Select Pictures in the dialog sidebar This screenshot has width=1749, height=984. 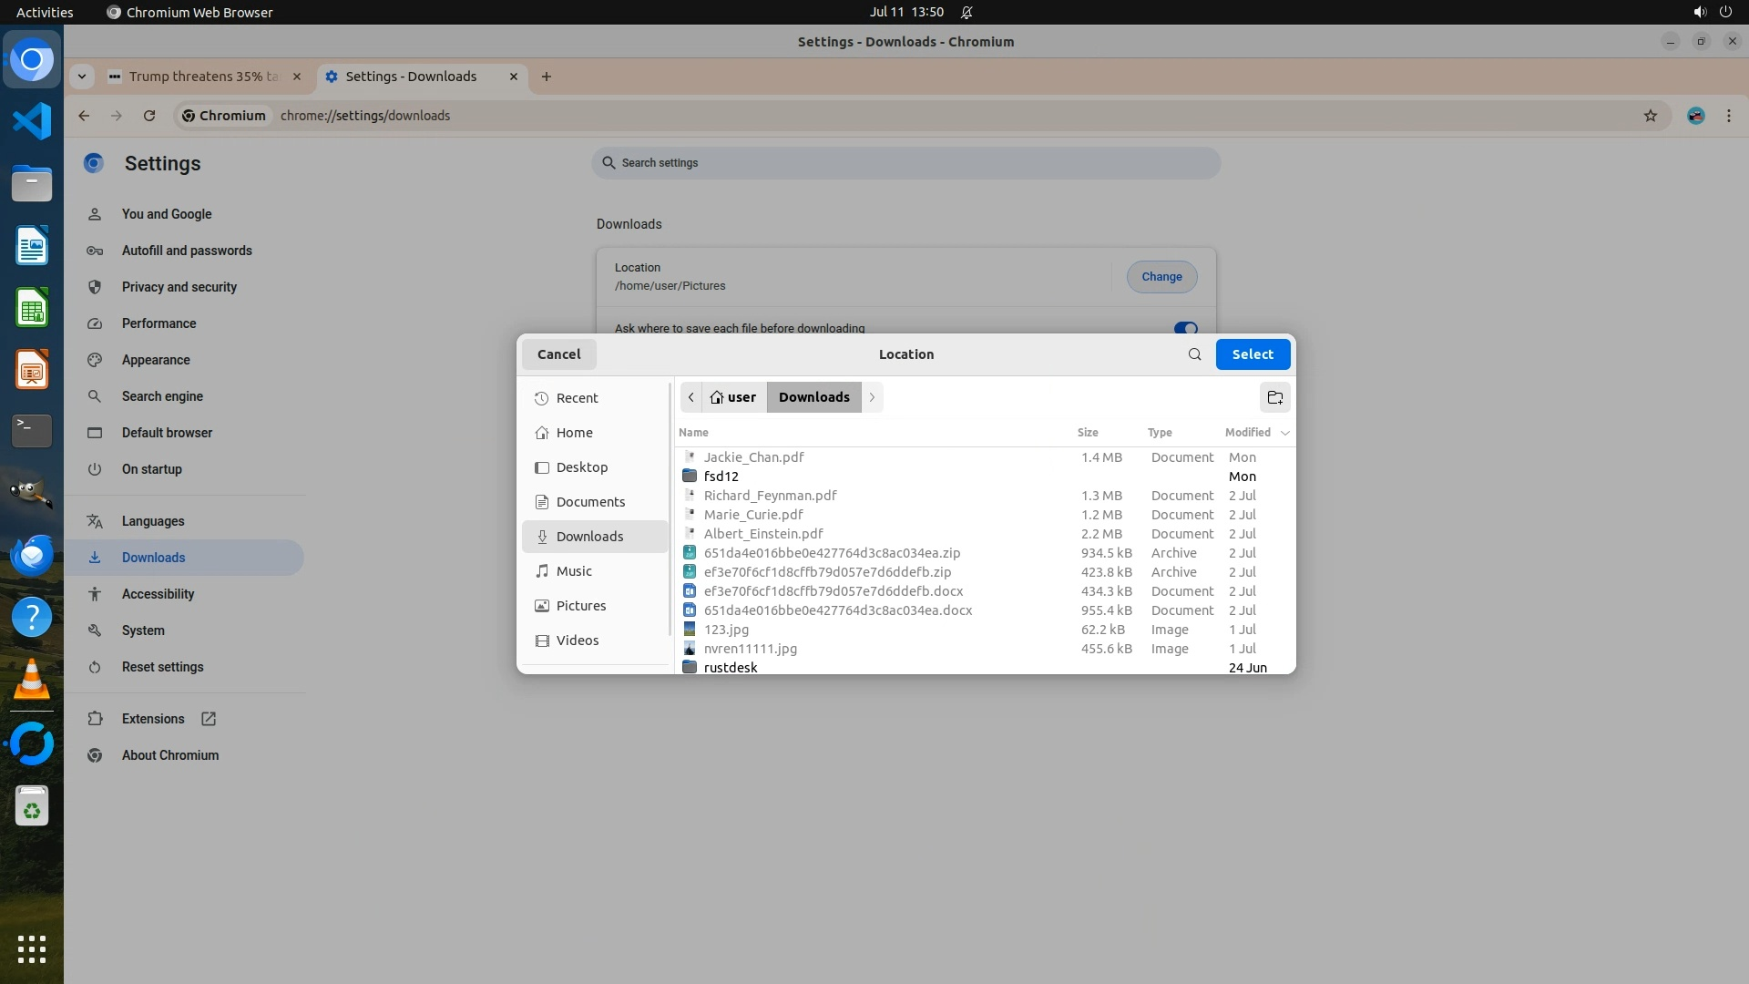580,606
